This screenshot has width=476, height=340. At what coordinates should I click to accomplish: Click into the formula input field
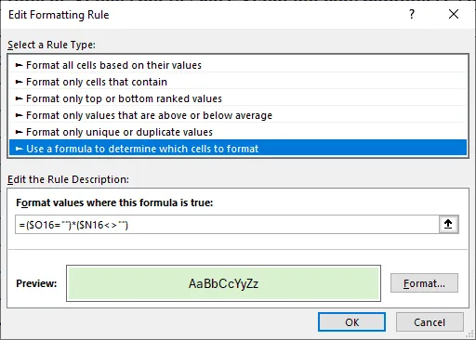[x=227, y=225]
